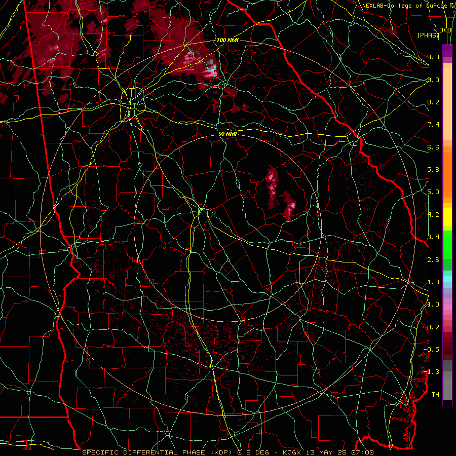This screenshot has height=456, width=456.
Task: Click the "6.6" color scale value
Action: click(x=433, y=147)
